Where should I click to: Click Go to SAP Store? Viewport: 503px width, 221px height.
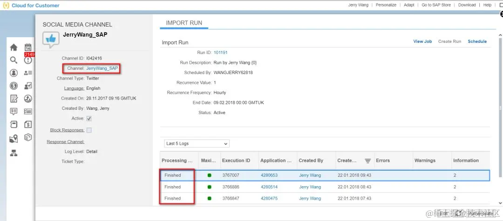coord(436,5)
